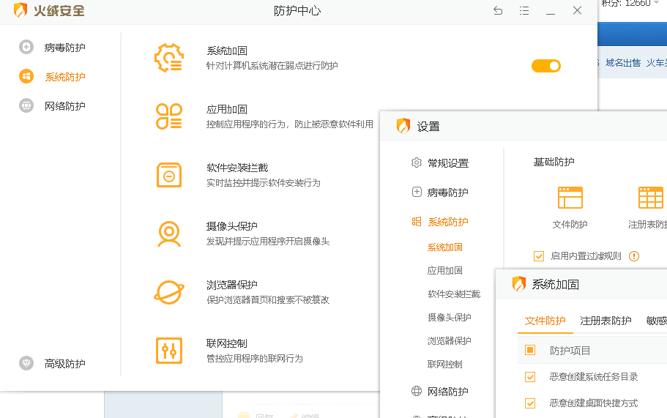667x418 pixels.
Task: Click the 浏览器保护 planet icon
Action: [x=169, y=292]
